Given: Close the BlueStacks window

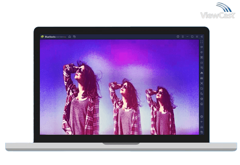Looking at the screenshot, I should 197,37.
